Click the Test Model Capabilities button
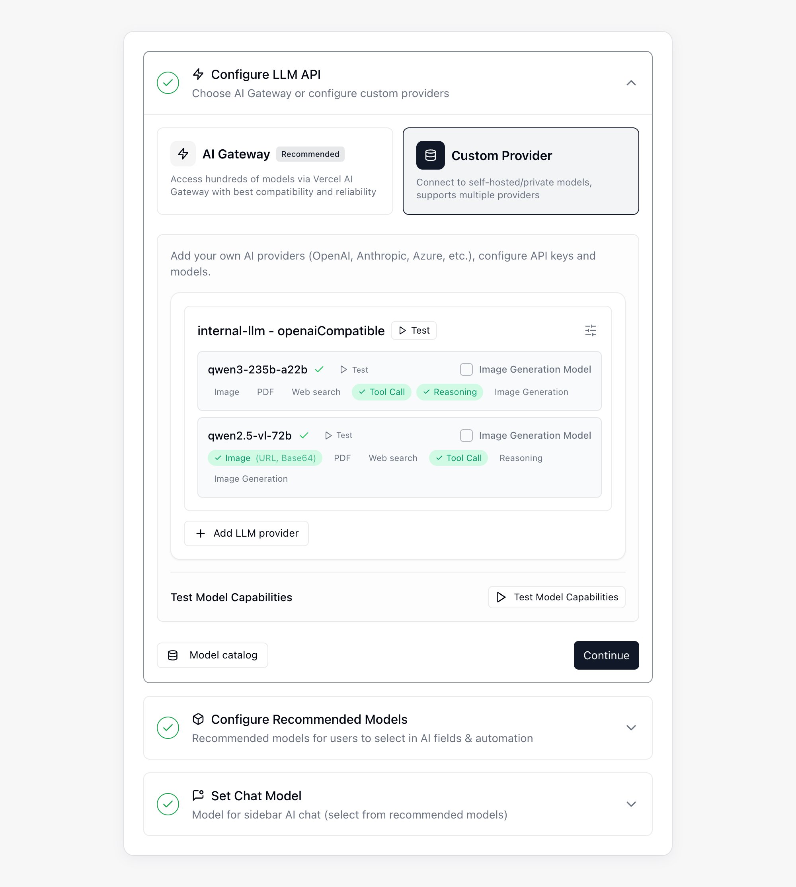The height and width of the screenshot is (887, 796). tap(556, 597)
